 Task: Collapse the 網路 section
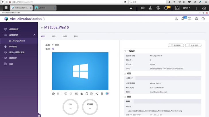pyautogui.click(x=121, y=73)
